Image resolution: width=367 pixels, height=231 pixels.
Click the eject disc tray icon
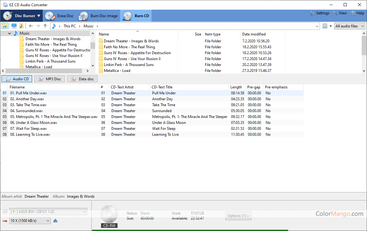55,221
